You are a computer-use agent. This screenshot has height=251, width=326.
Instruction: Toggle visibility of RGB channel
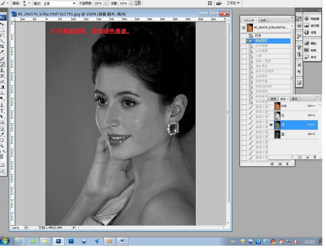(271, 106)
